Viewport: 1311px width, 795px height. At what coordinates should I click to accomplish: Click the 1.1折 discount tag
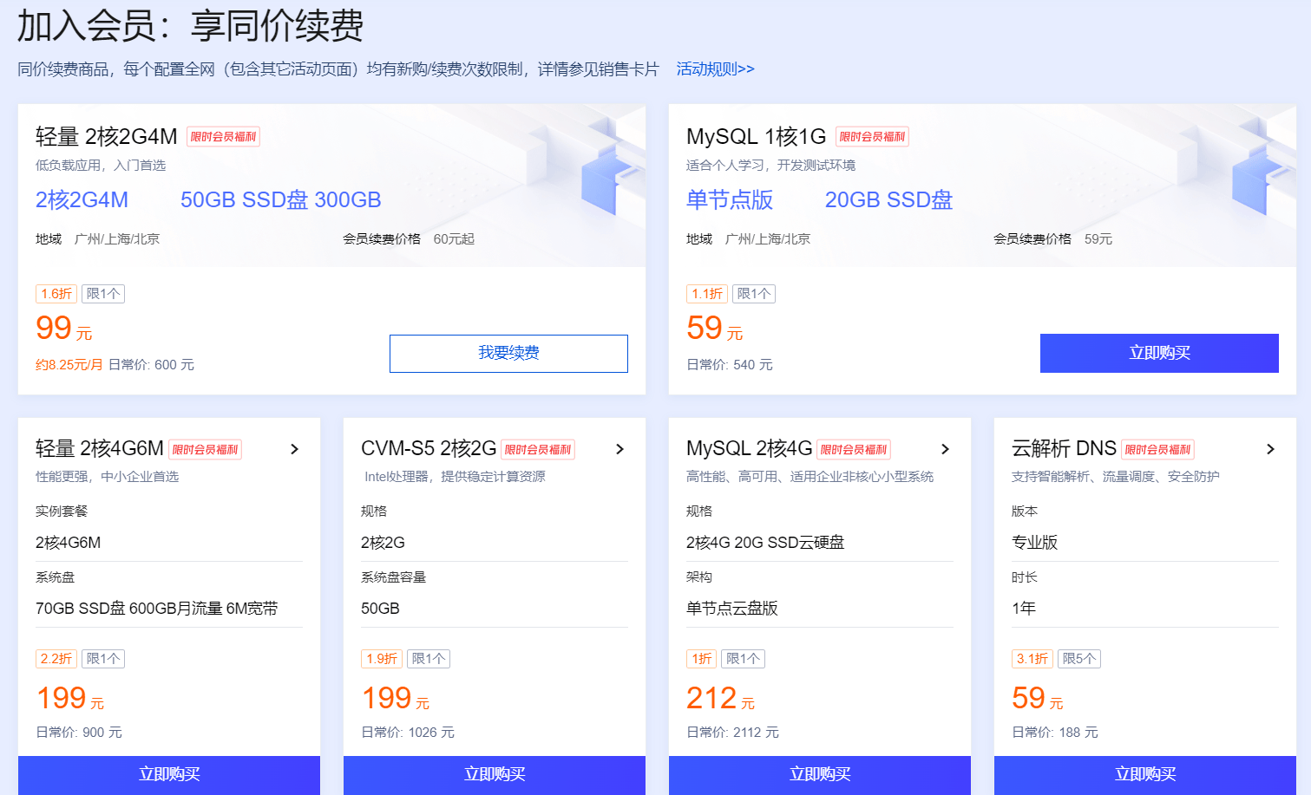click(x=707, y=294)
